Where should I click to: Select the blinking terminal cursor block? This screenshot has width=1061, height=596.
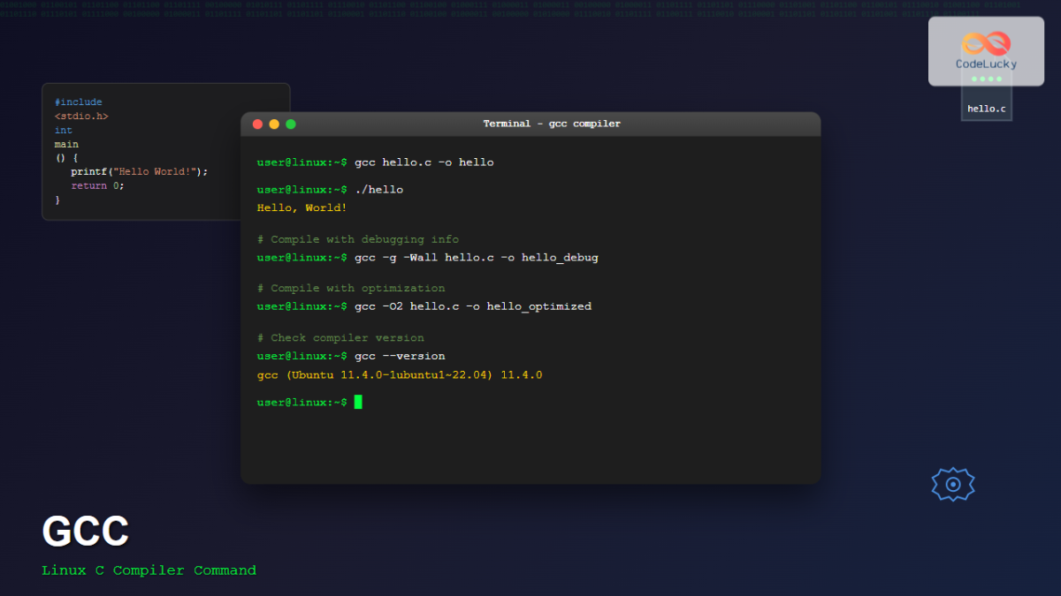pyautogui.click(x=358, y=402)
